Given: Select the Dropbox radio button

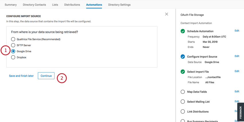Looking at the screenshot, I should click(13, 57).
